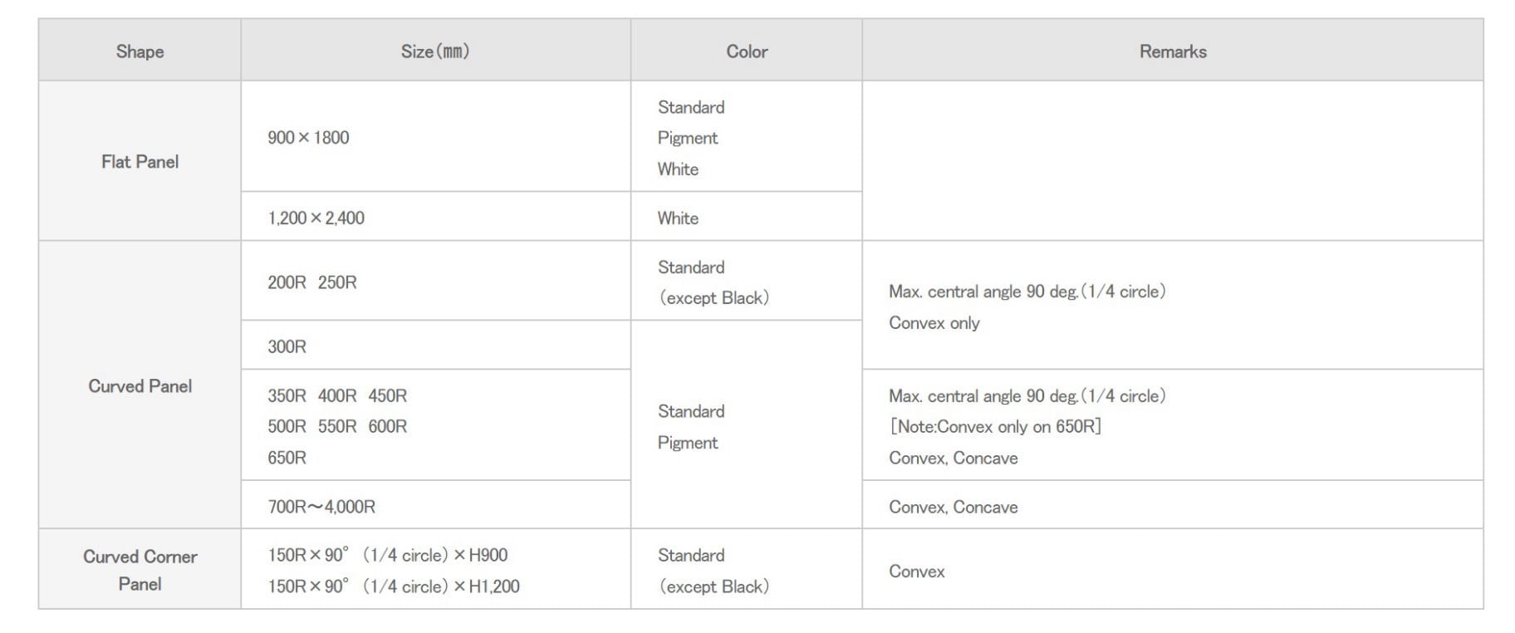Select the Remarks column header
1515x633 pixels.
click(1172, 52)
